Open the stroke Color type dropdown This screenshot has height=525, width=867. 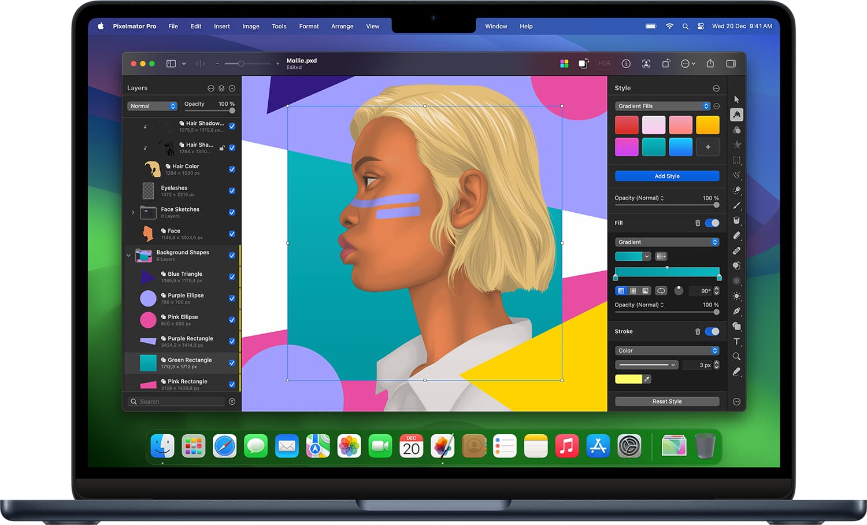click(667, 350)
